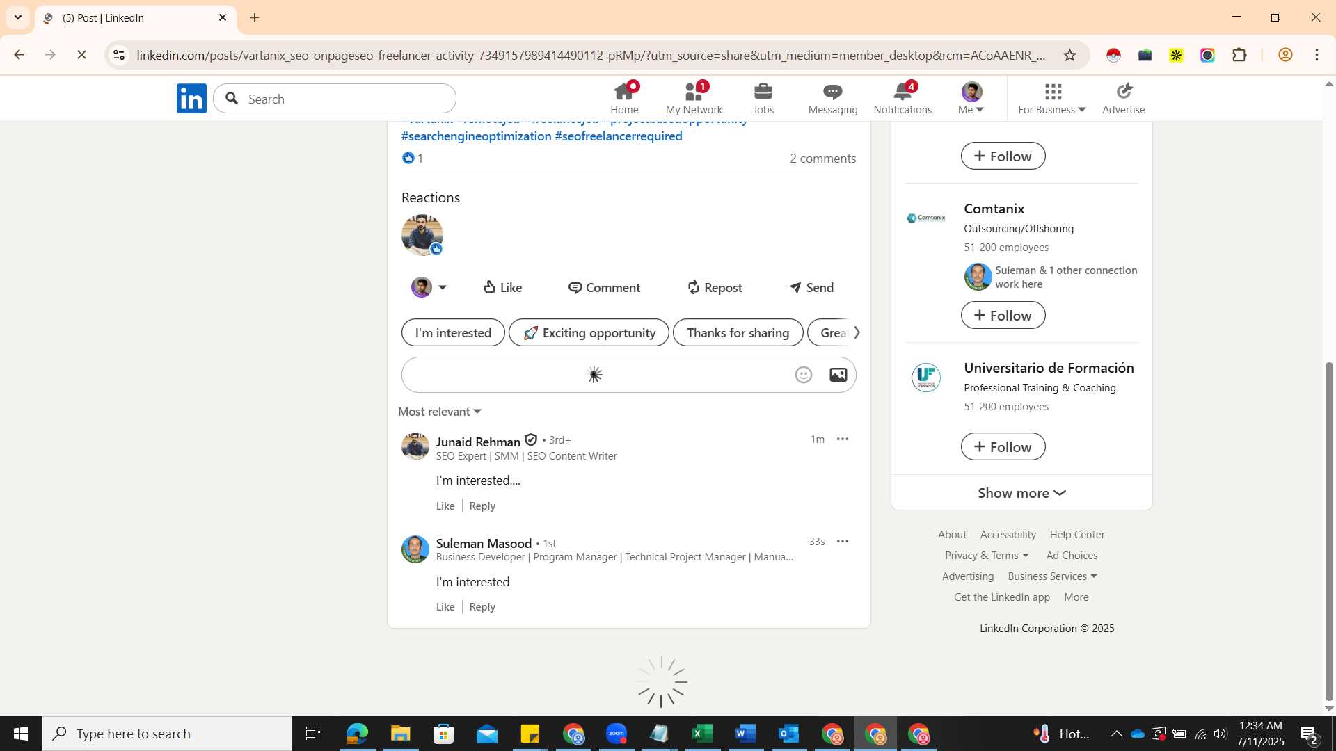1336x751 pixels.
Task: Open Chrome three-dot menu
Action: pos(1317,55)
